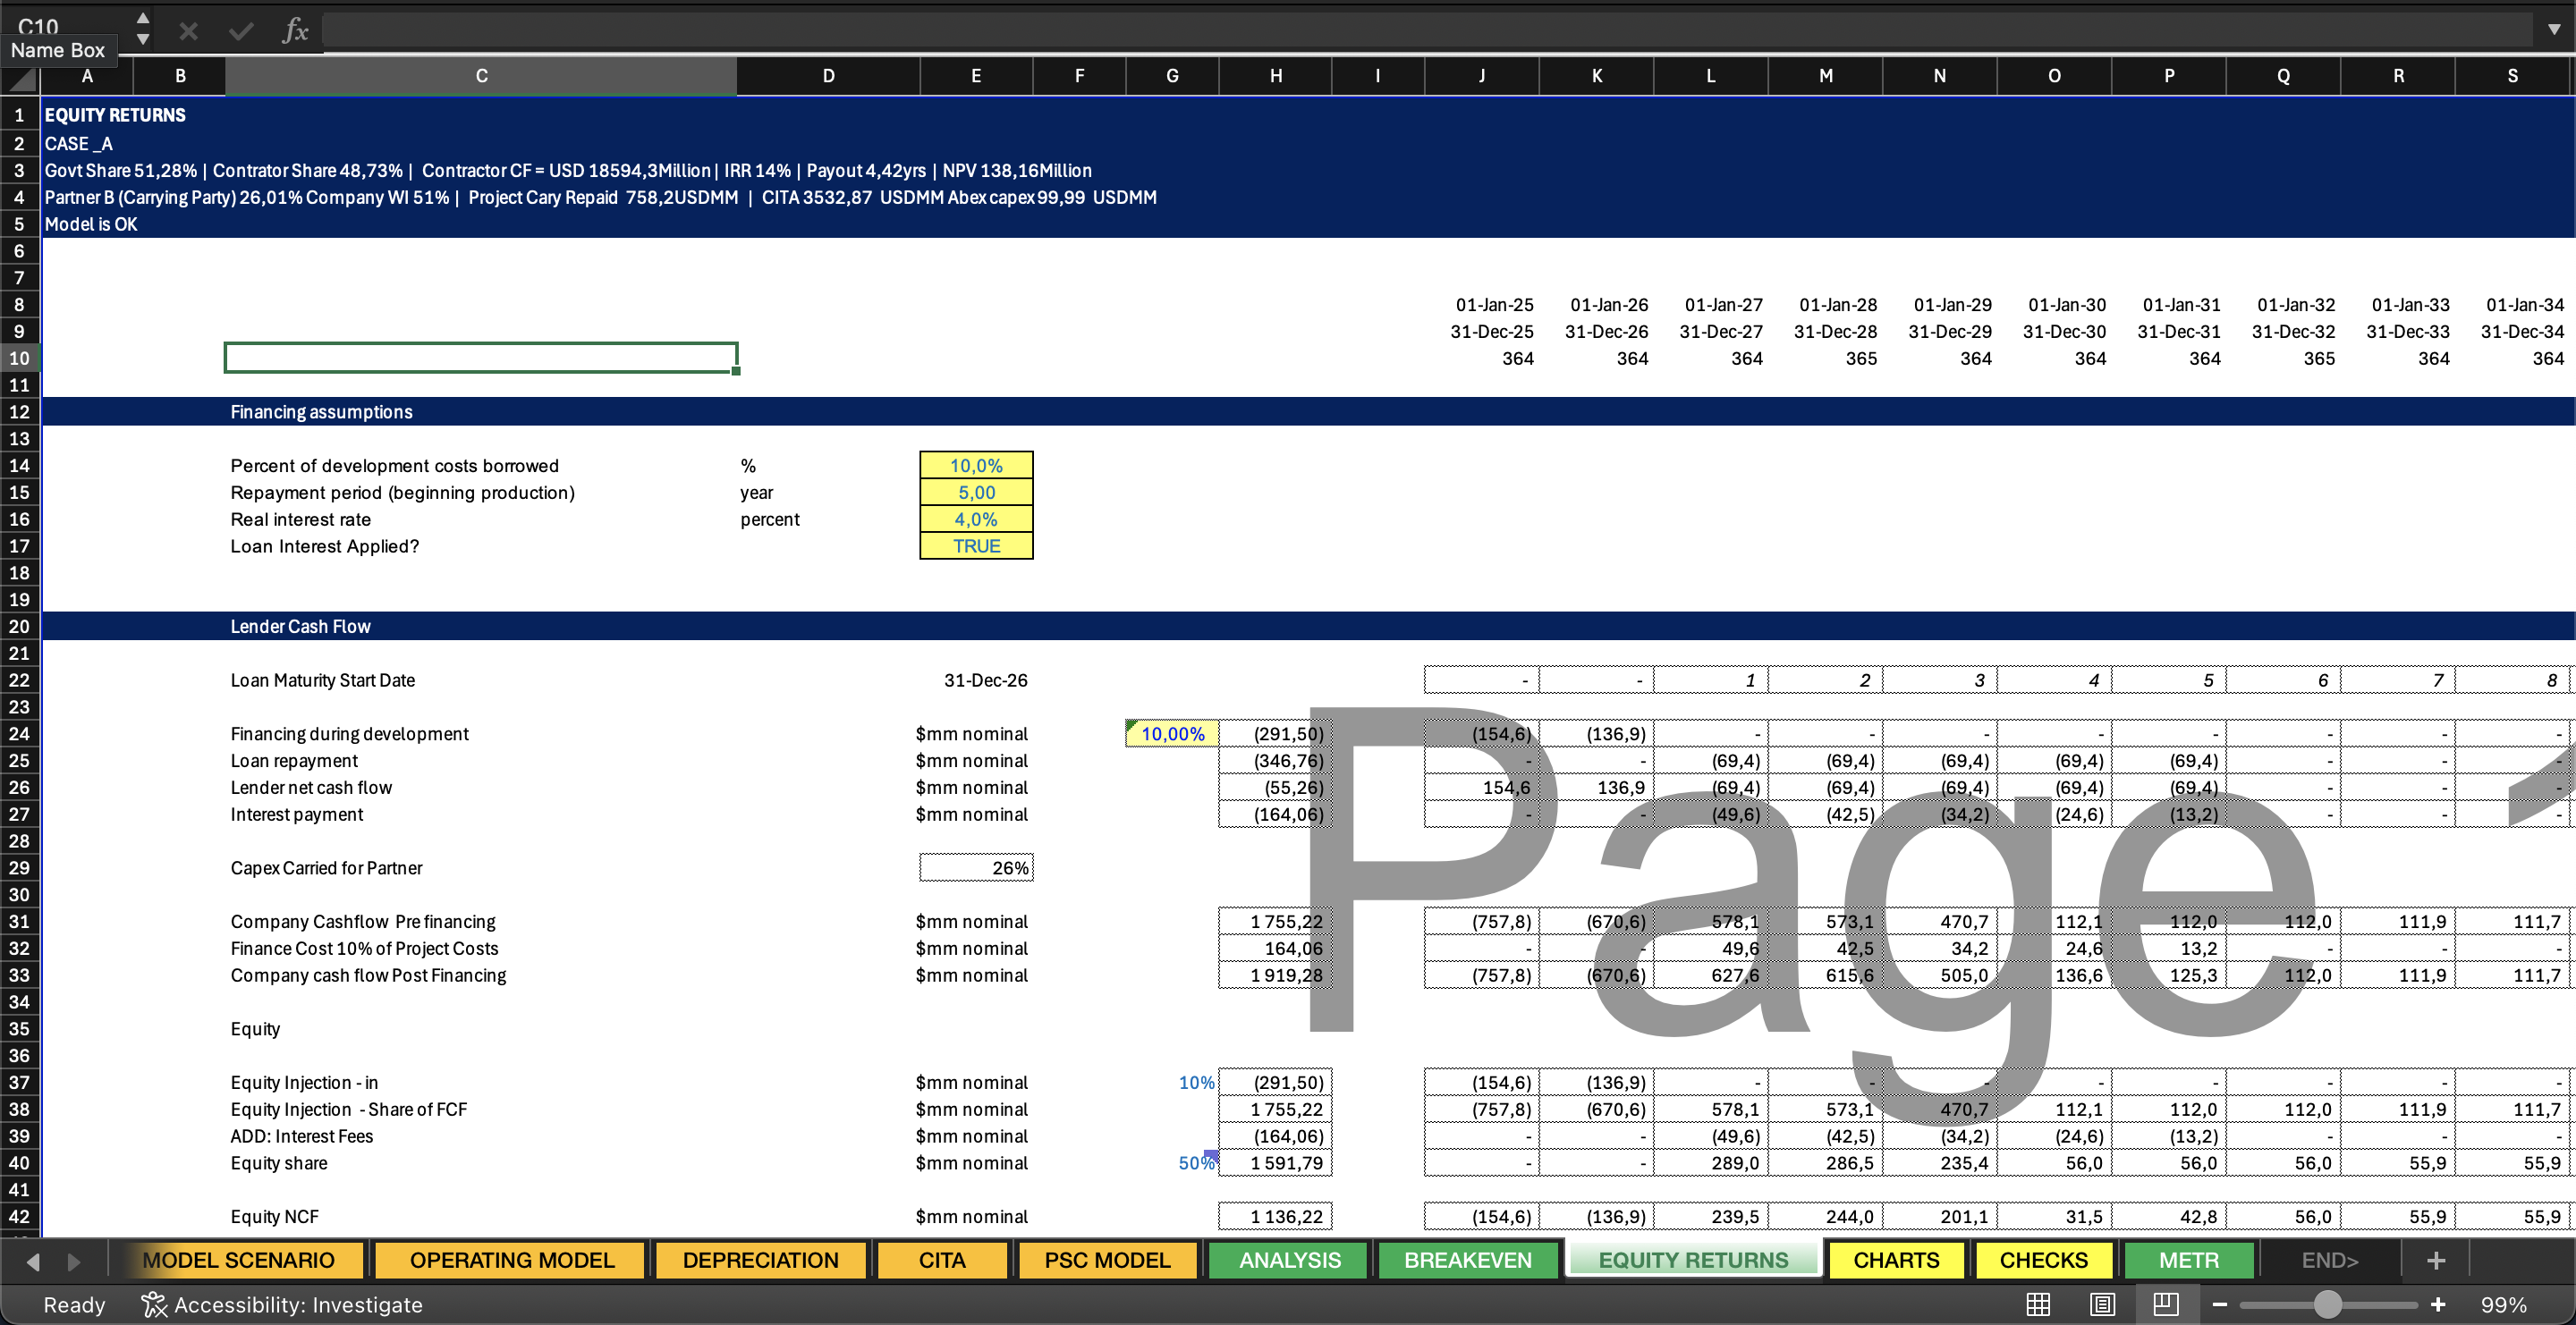2576x1325 pixels.
Task: Add a new sheet with plus icon
Action: [x=2436, y=1261]
